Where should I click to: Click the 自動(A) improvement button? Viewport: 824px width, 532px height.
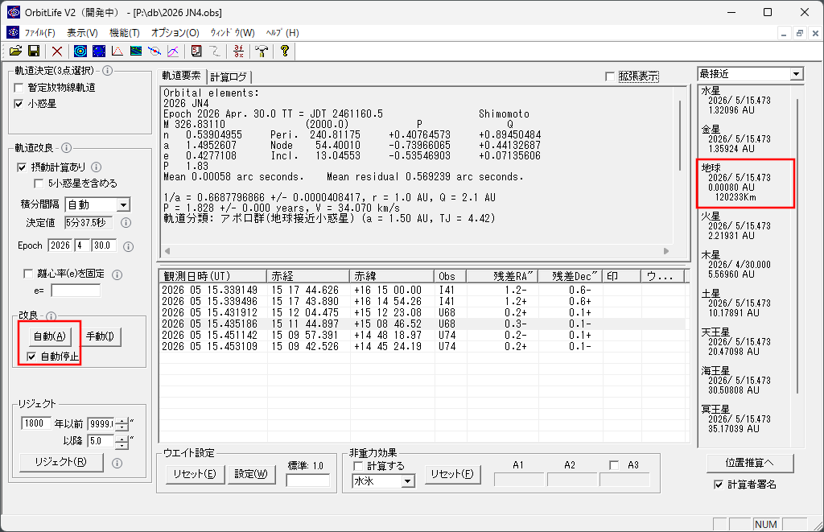(x=50, y=336)
